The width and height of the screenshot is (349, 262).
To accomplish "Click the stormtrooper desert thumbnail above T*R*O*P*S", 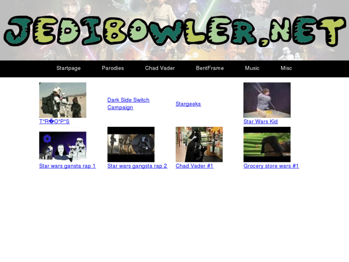I will pos(63,100).
